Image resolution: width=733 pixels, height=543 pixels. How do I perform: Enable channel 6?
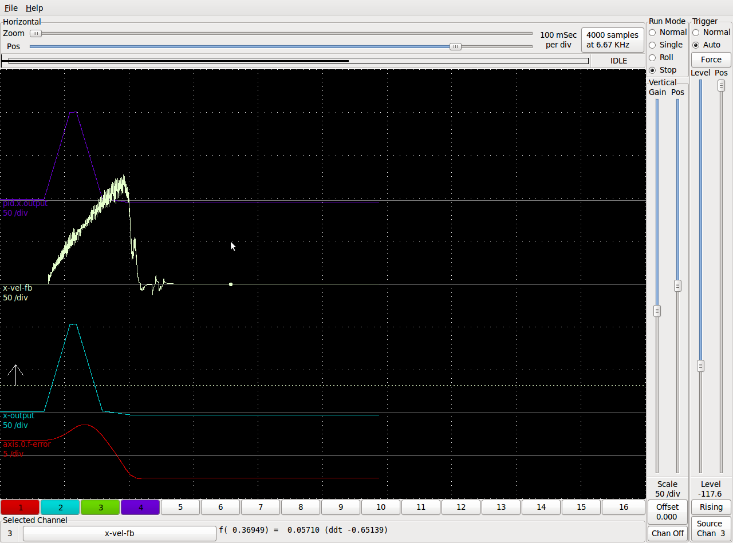point(220,507)
